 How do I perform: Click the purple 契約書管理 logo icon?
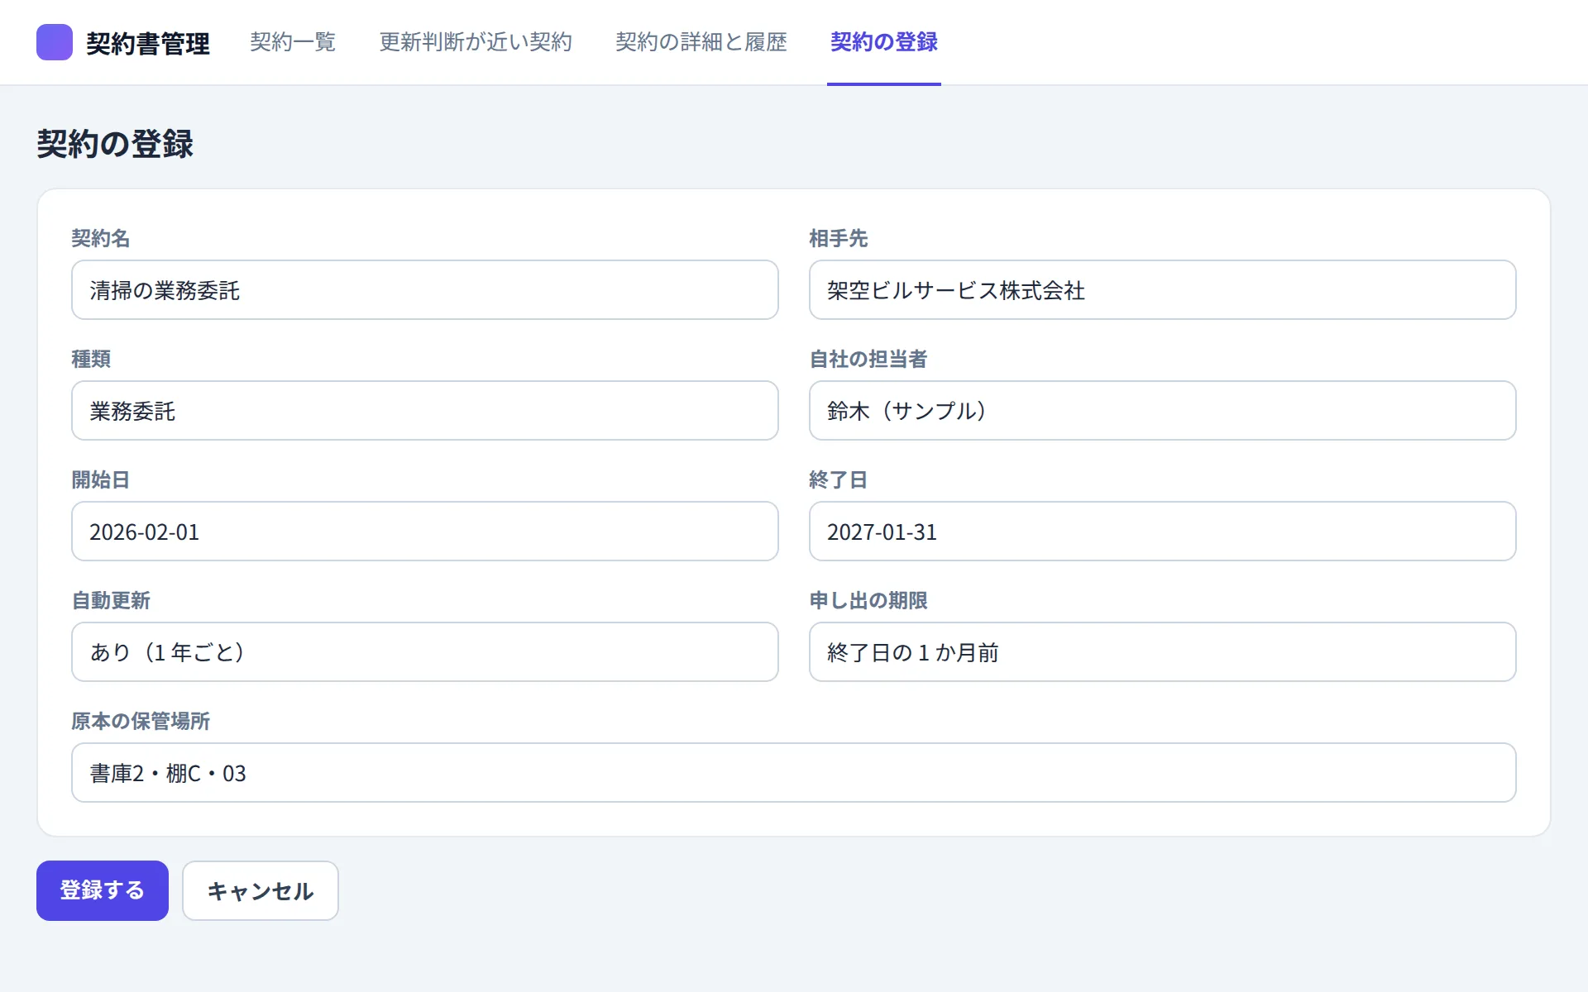pos(55,42)
